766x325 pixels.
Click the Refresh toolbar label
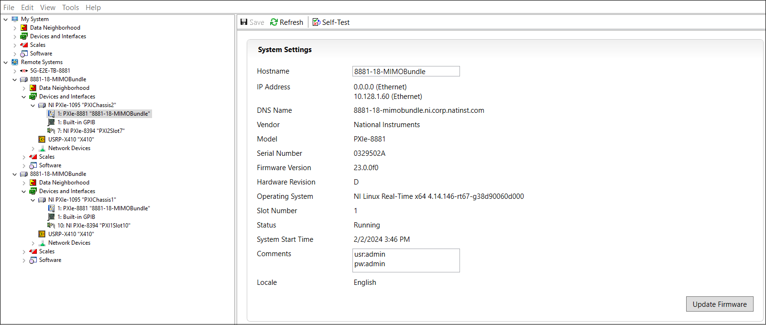[x=291, y=22]
